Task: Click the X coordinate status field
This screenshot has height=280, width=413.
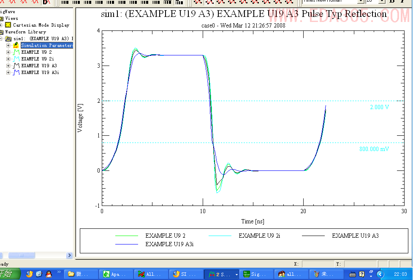Action: (x=318, y=264)
